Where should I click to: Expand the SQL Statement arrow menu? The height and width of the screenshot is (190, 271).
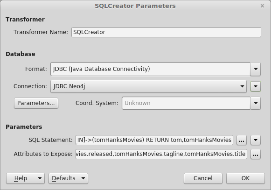[x=256, y=140]
